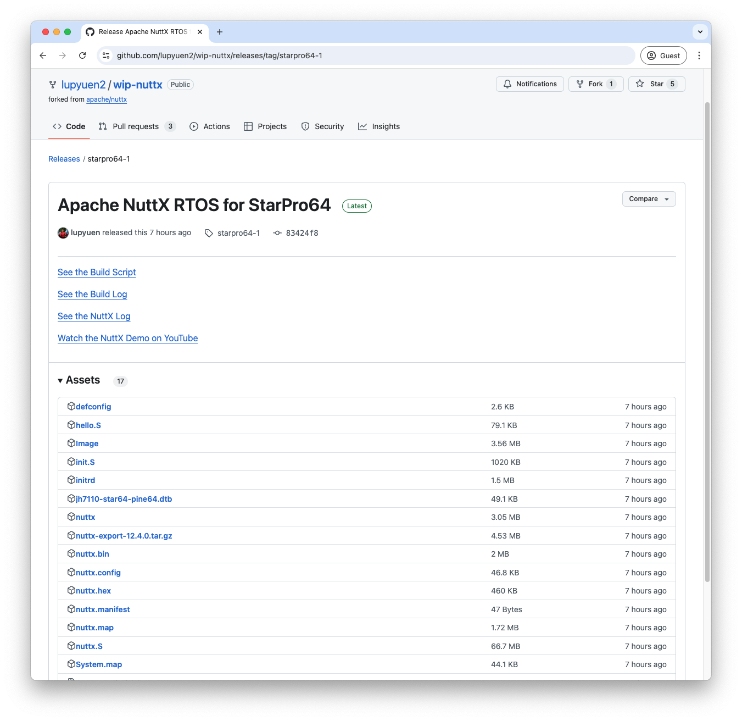Click the browser reload icon

[x=82, y=56]
